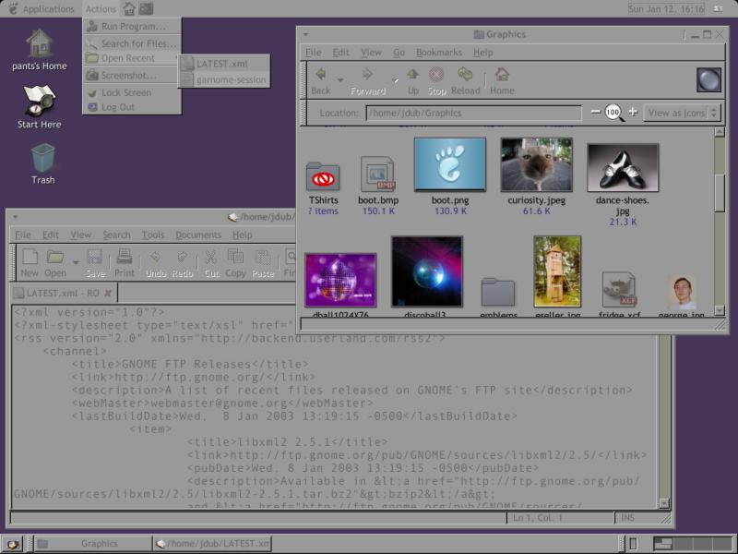Viewport: 738px width, 554px height.
Task: Click the Up directory arrow icon
Action: coord(412,76)
